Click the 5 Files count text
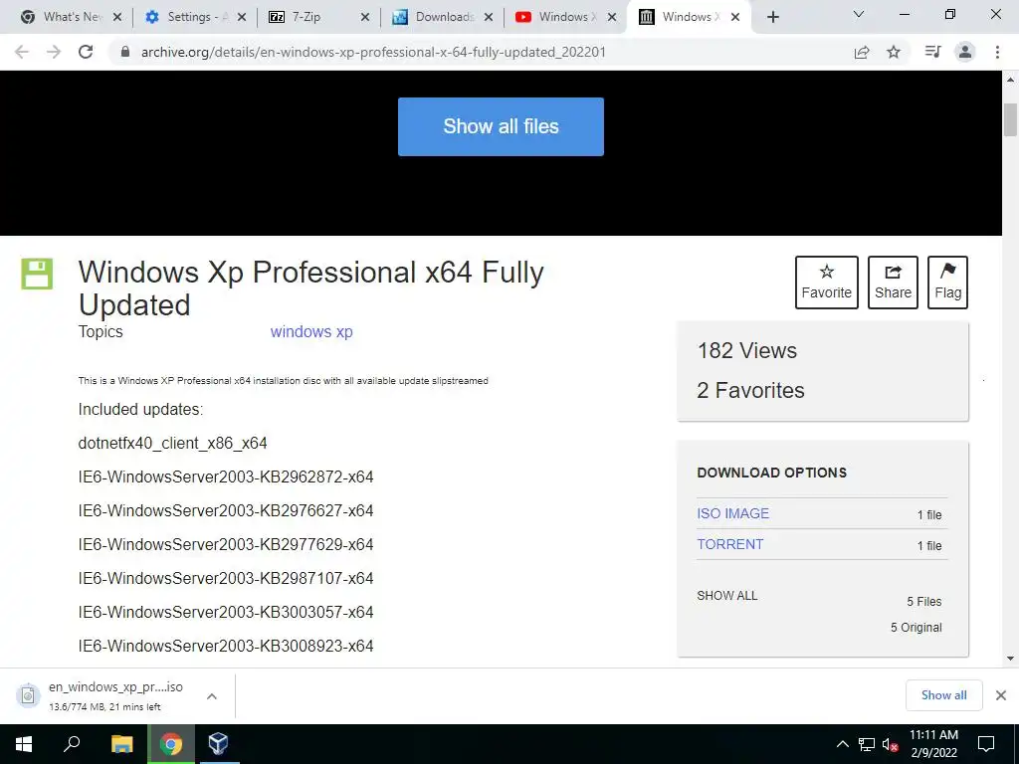1019x764 pixels. [x=924, y=602]
